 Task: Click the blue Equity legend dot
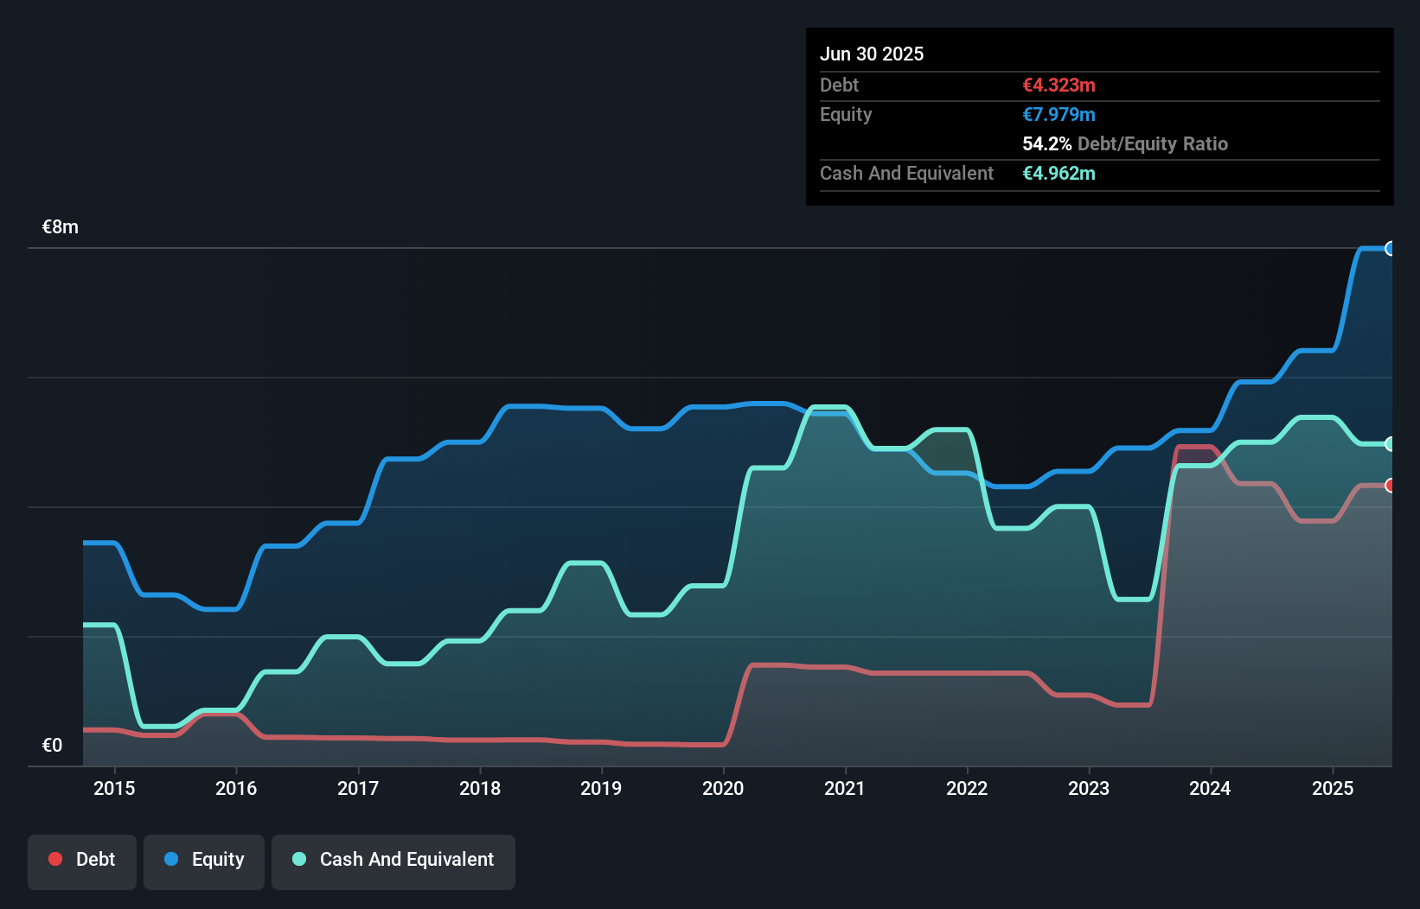pyautogui.click(x=171, y=859)
